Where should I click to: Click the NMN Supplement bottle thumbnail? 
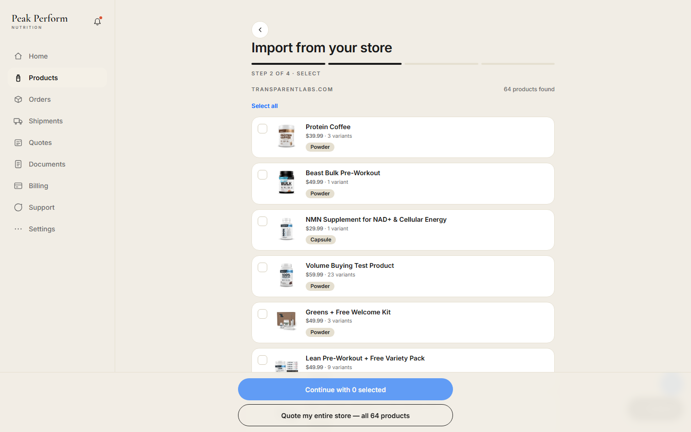point(286,228)
